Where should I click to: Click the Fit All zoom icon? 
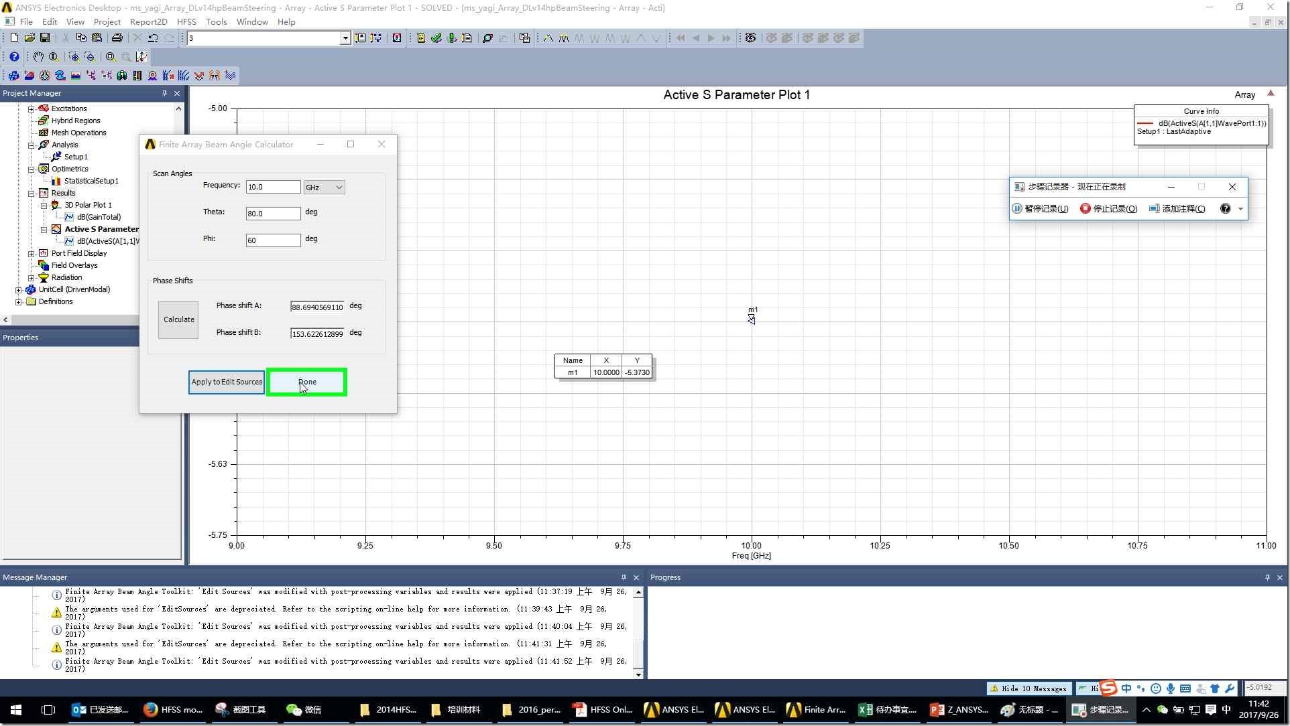[x=111, y=57]
